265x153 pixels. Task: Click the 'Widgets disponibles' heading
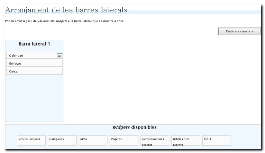click(134, 127)
